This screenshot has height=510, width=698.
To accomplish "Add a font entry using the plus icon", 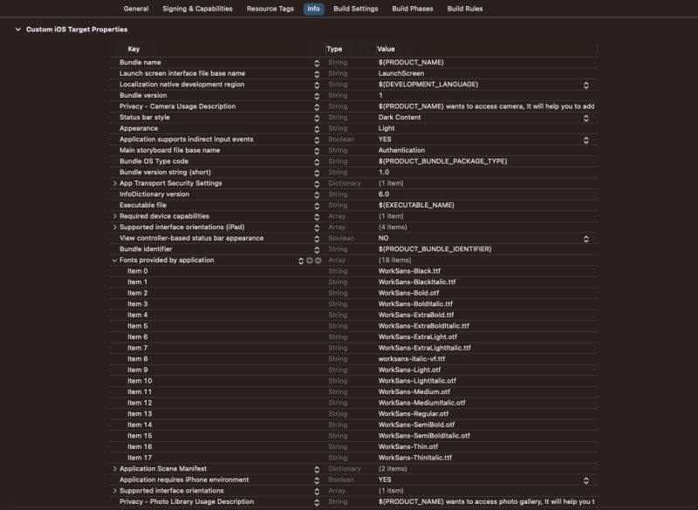I will [x=309, y=260].
